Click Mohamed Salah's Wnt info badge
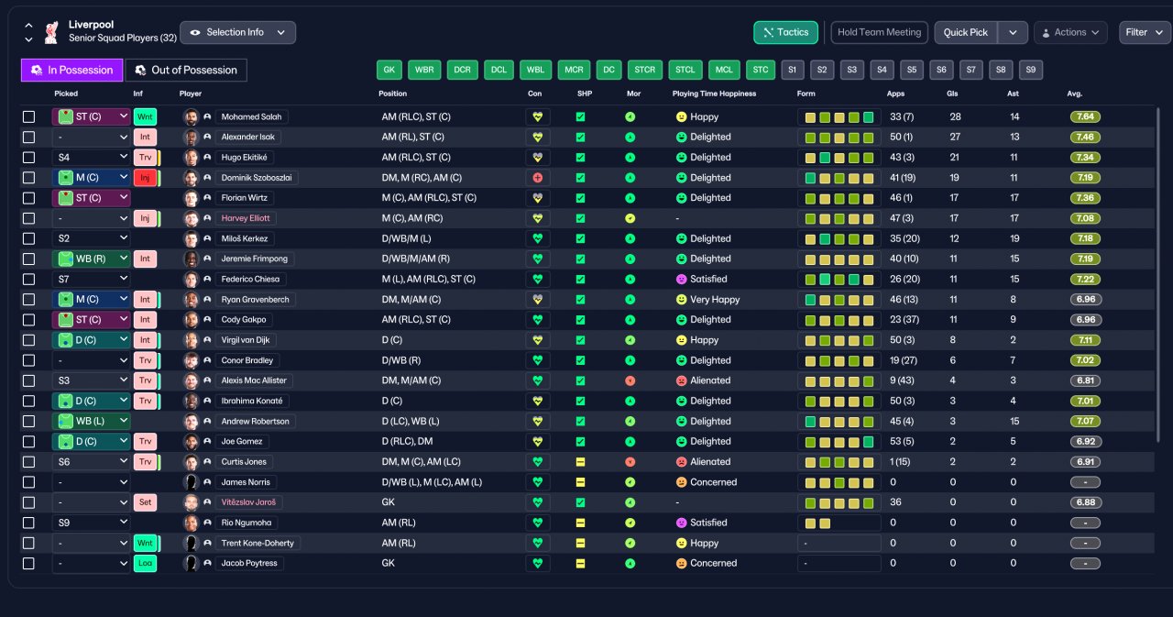The width and height of the screenshot is (1173, 617). [146, 117]
